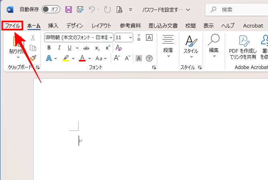Open the 表示 tab

208,26
